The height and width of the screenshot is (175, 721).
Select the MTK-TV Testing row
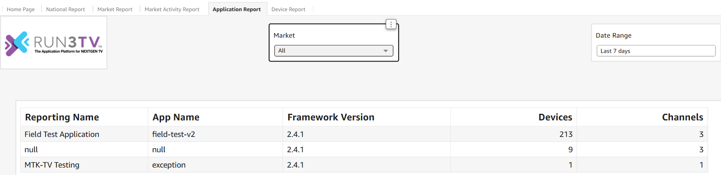point(52,165)
